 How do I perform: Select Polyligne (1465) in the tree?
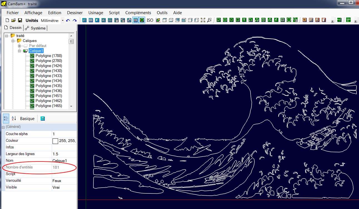click(x=49, y=106)
